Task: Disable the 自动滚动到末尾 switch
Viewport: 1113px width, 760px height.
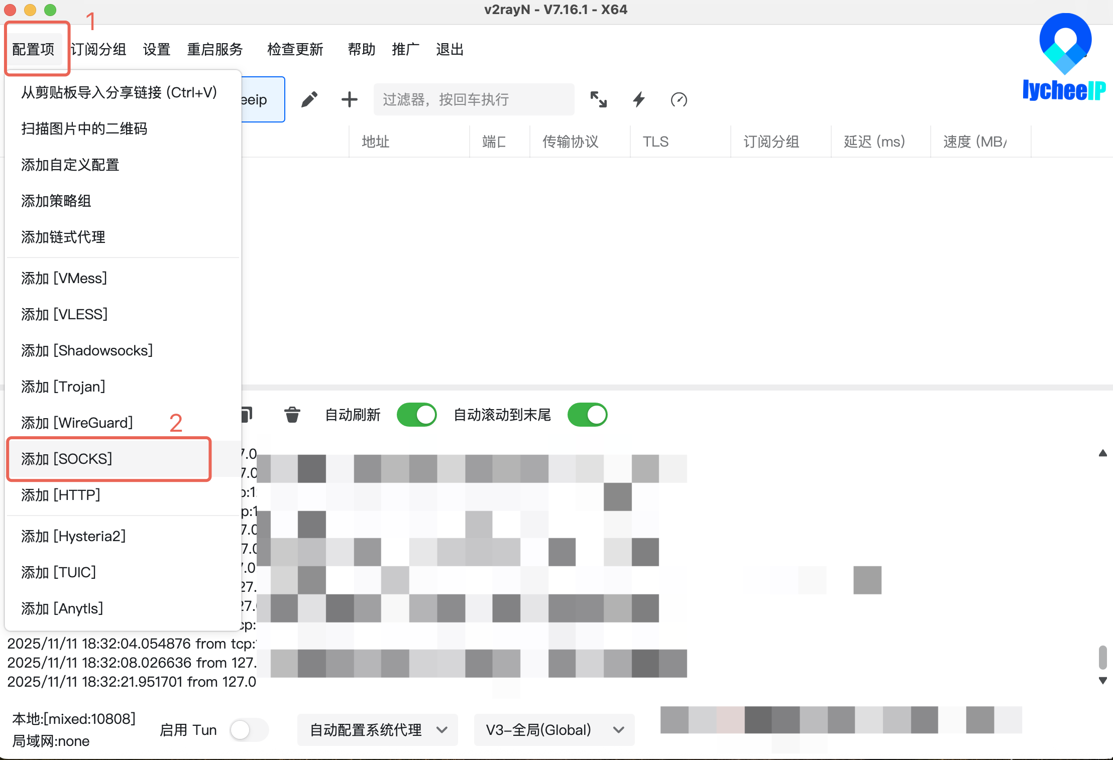Action: point(587,415)
